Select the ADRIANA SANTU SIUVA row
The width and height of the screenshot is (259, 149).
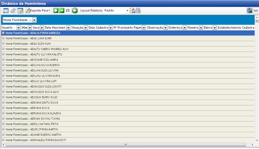[x=128, y=103]
